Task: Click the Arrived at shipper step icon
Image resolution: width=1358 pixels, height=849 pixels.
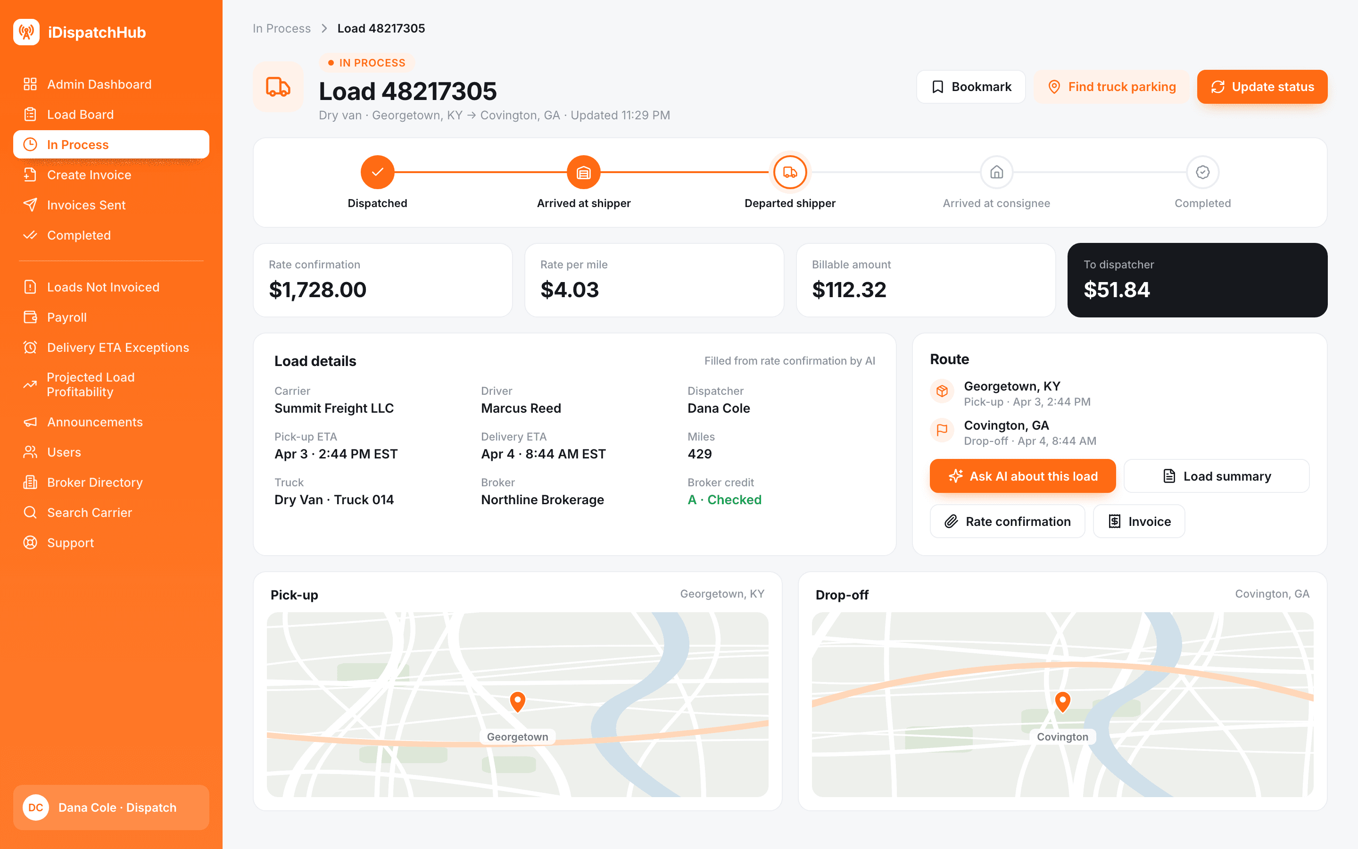Action: point(584,172)
